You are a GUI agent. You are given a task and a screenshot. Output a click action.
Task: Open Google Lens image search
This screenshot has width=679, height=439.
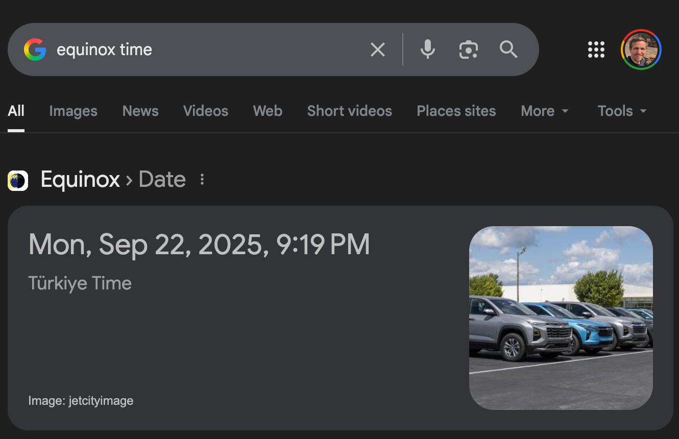coord(468,50)
